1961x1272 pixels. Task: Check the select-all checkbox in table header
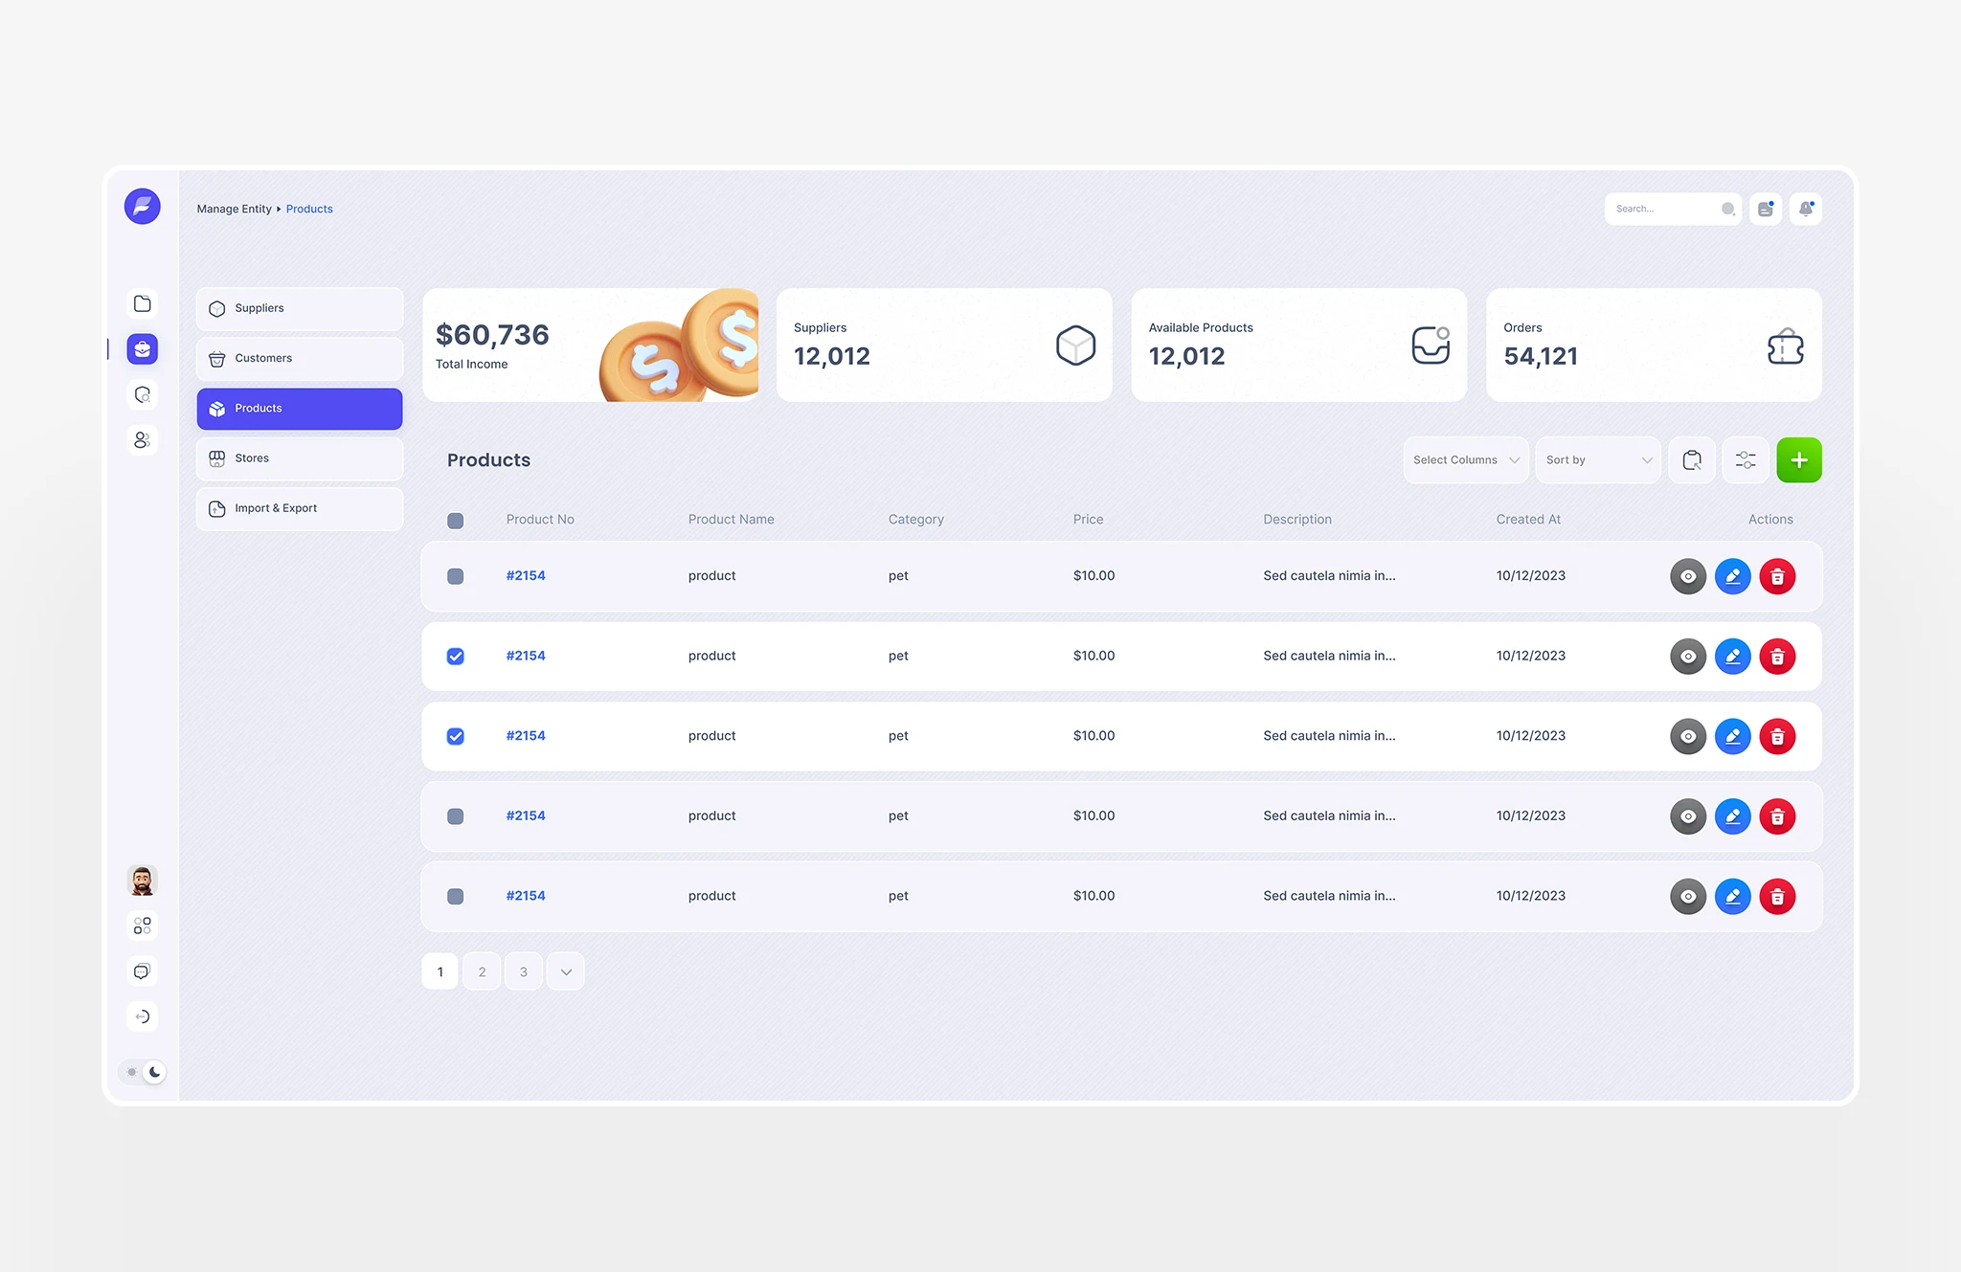pos(455,520)
